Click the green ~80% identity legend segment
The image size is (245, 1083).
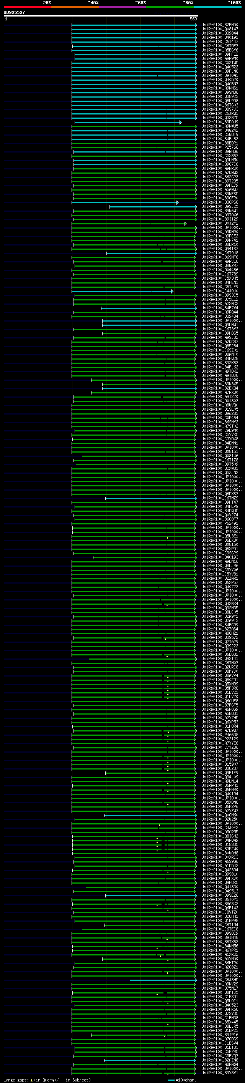(170, 7)
